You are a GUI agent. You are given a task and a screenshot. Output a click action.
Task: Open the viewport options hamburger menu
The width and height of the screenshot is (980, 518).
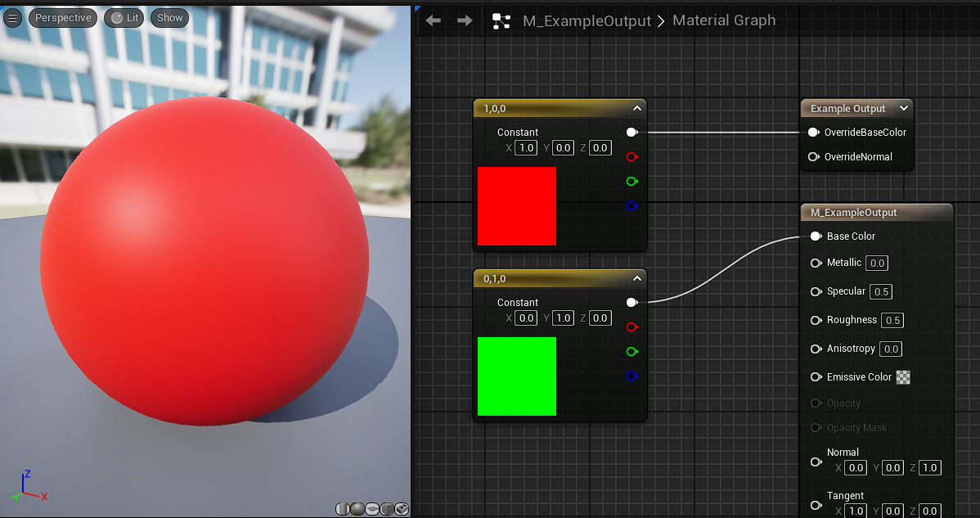point(13,17)
